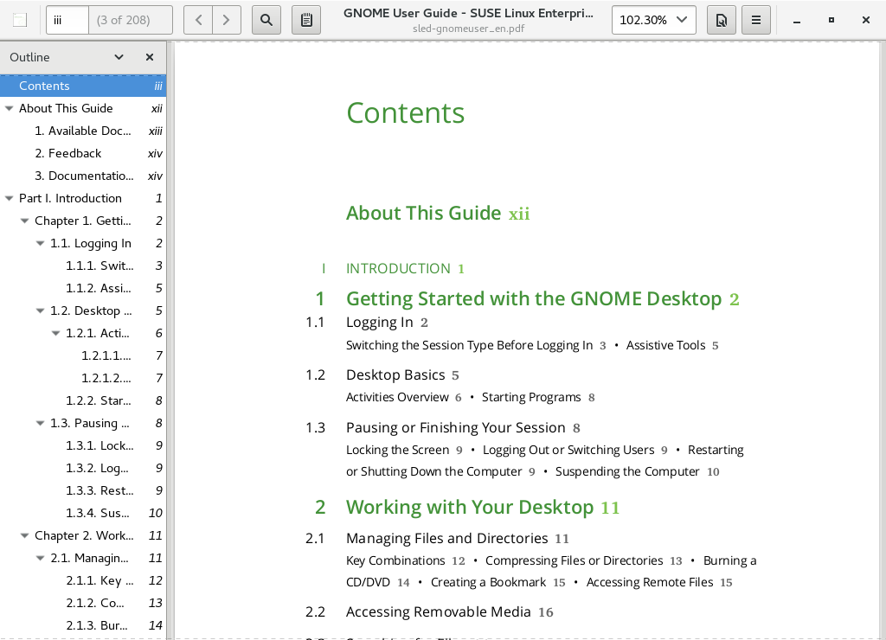
Task: Open the hamburger file options menu
Action: [x=756, y=20]
